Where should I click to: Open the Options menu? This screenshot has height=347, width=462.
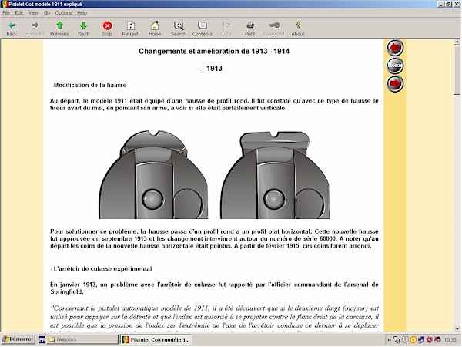[x=63, y=12]
